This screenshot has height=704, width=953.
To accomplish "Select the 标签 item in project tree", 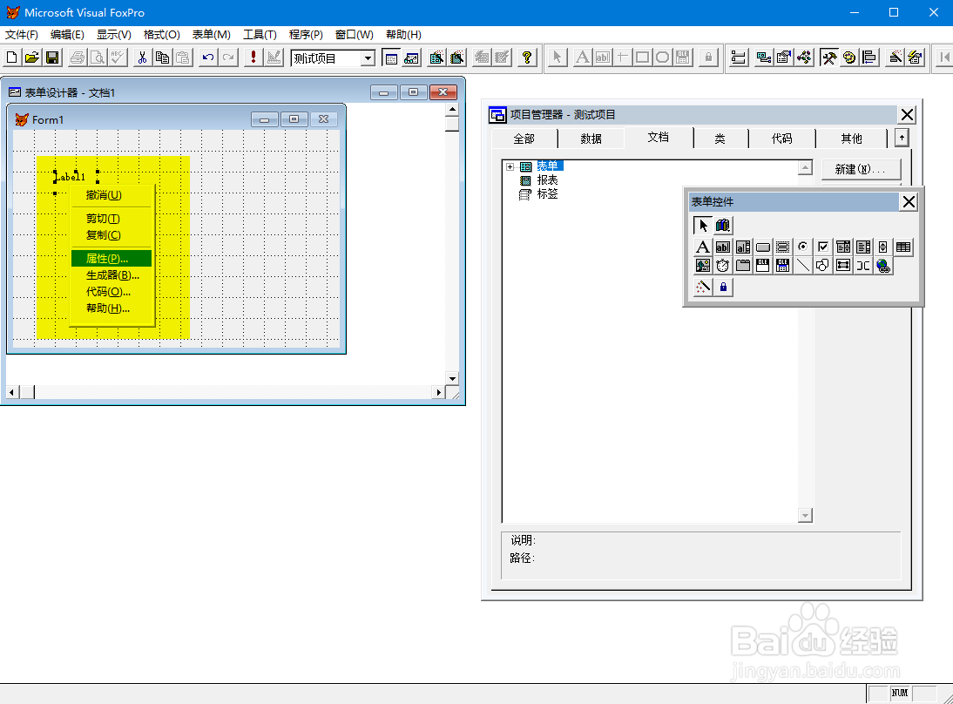I will 547,194.
